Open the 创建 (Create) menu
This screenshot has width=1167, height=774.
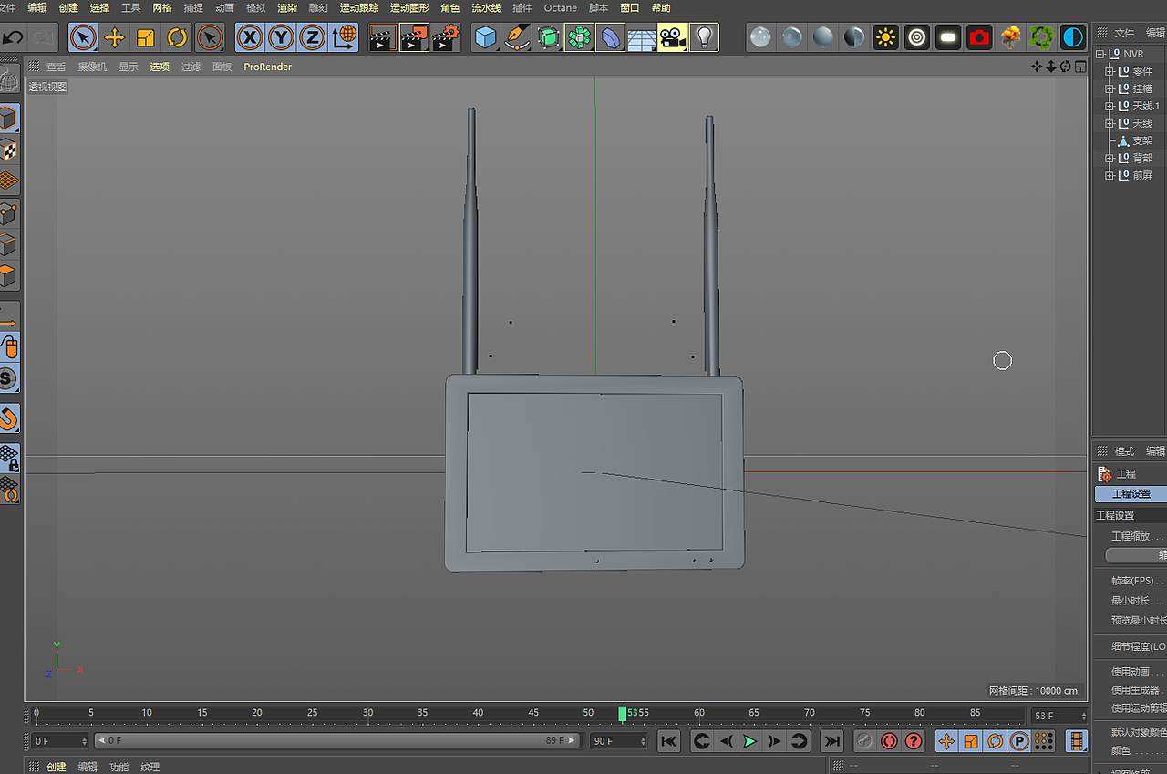[68, 8]
